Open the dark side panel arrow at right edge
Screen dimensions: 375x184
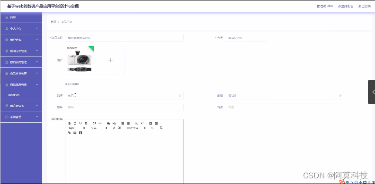pos(371,92)
